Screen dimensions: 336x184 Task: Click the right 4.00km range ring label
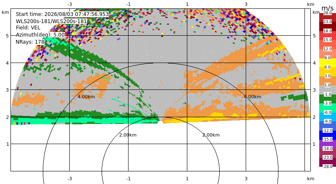253,97
